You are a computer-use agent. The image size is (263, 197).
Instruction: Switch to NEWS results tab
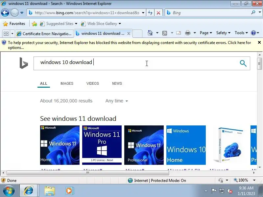(117, 83)
